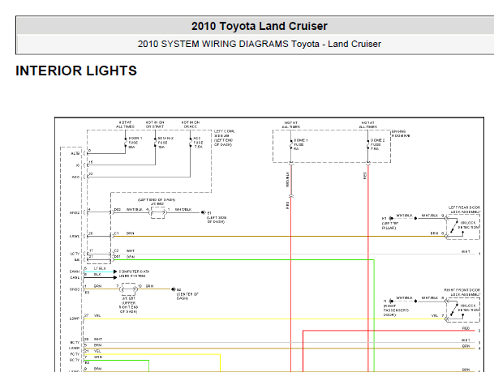Click the RIGHT PASSENGER'S DOOR ground label

point(396,308)
